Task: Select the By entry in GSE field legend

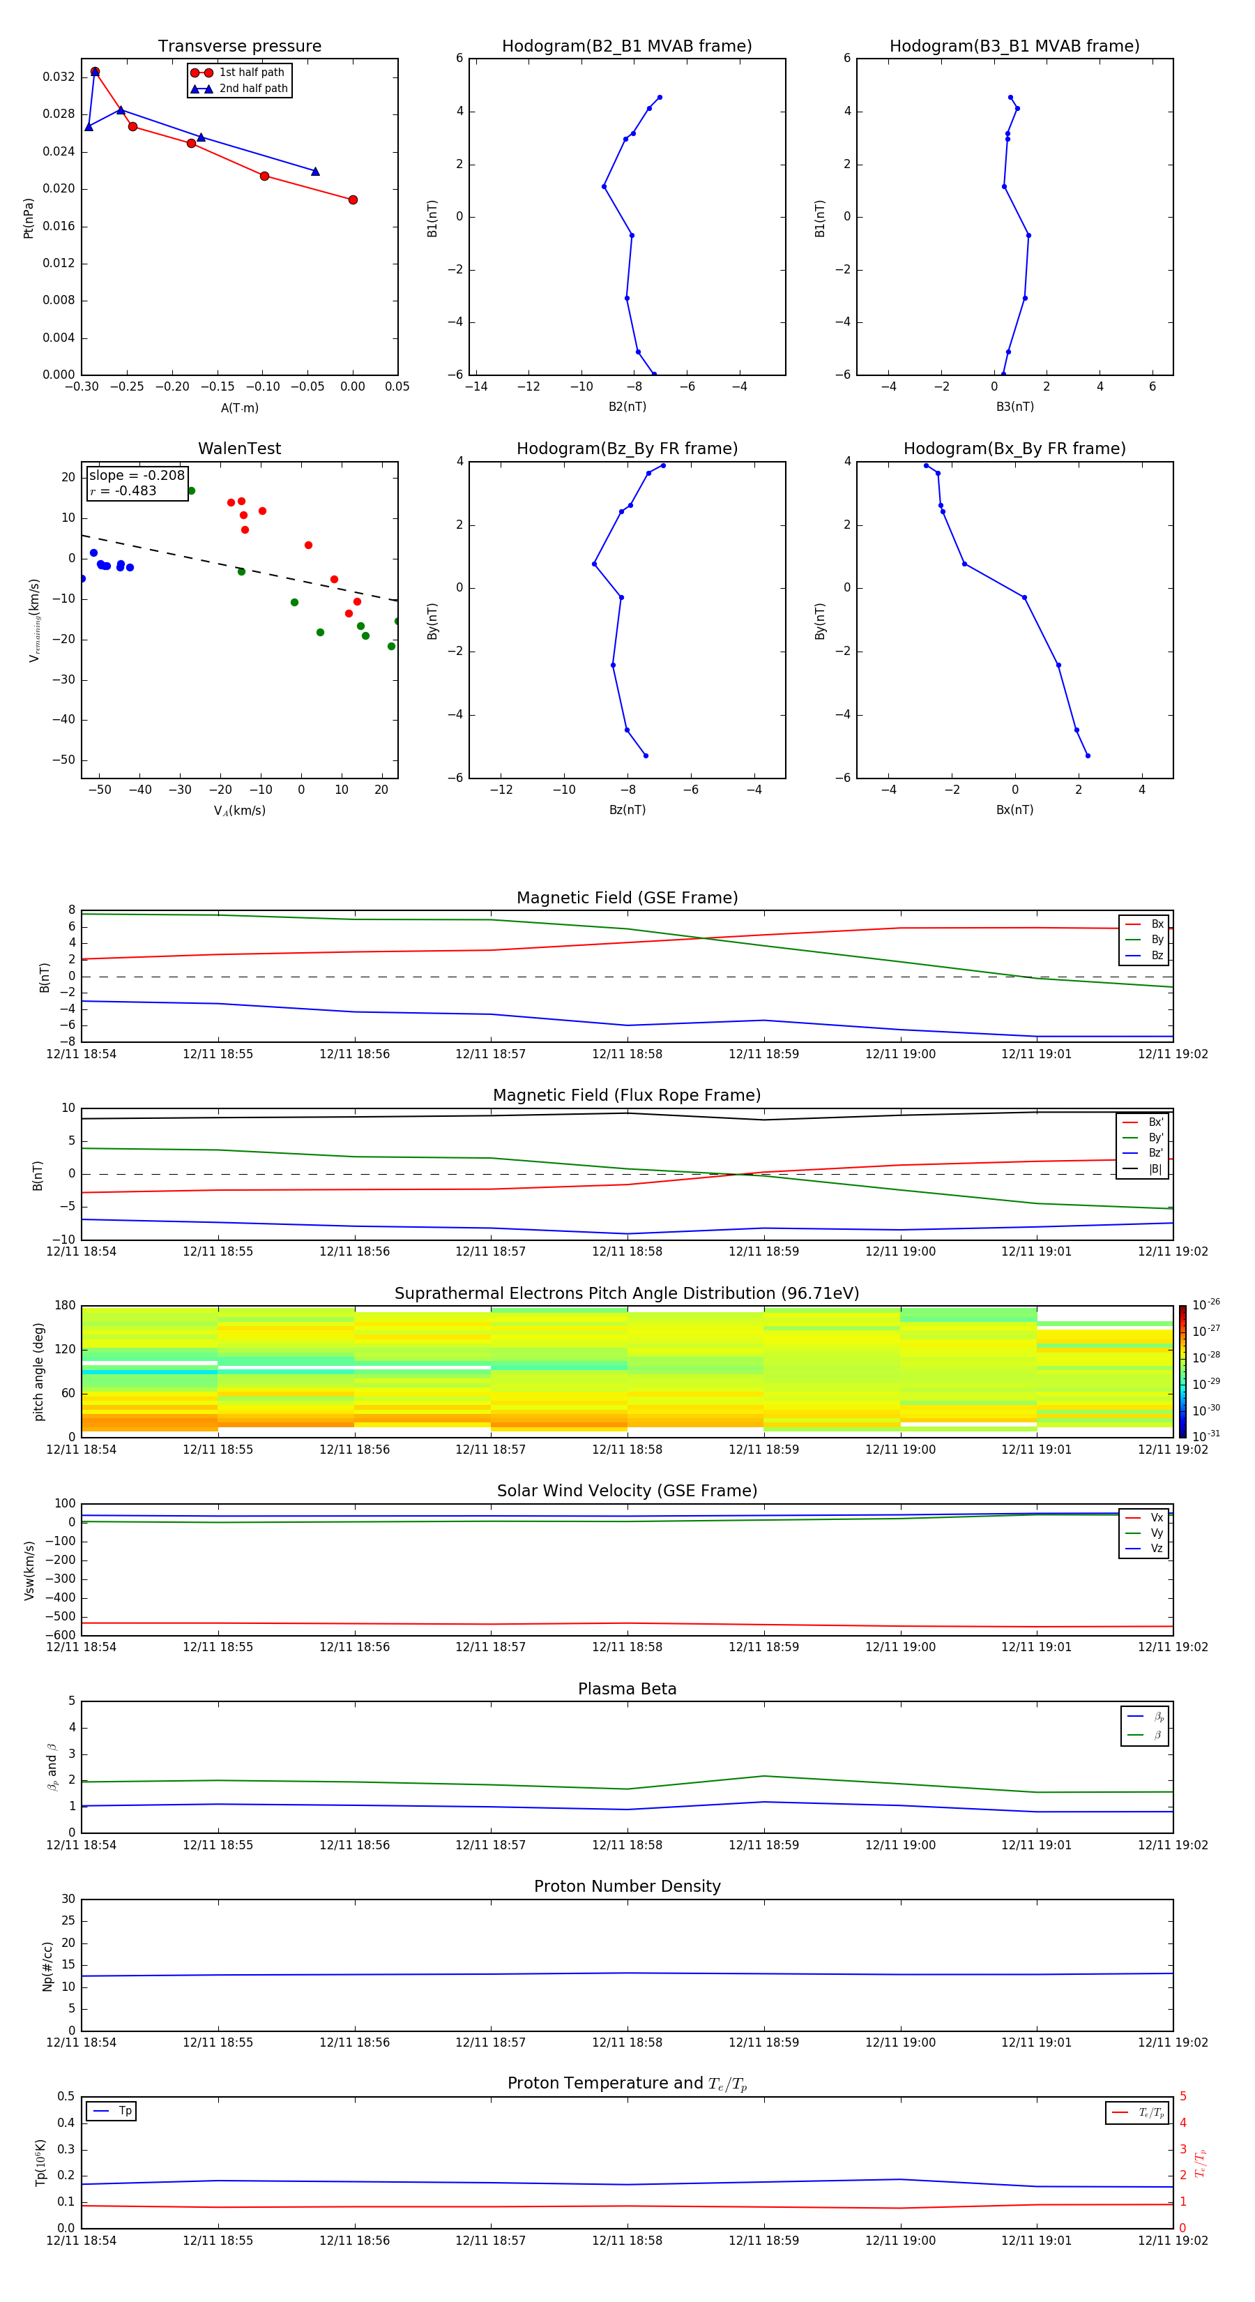Action: point(1144,939)
